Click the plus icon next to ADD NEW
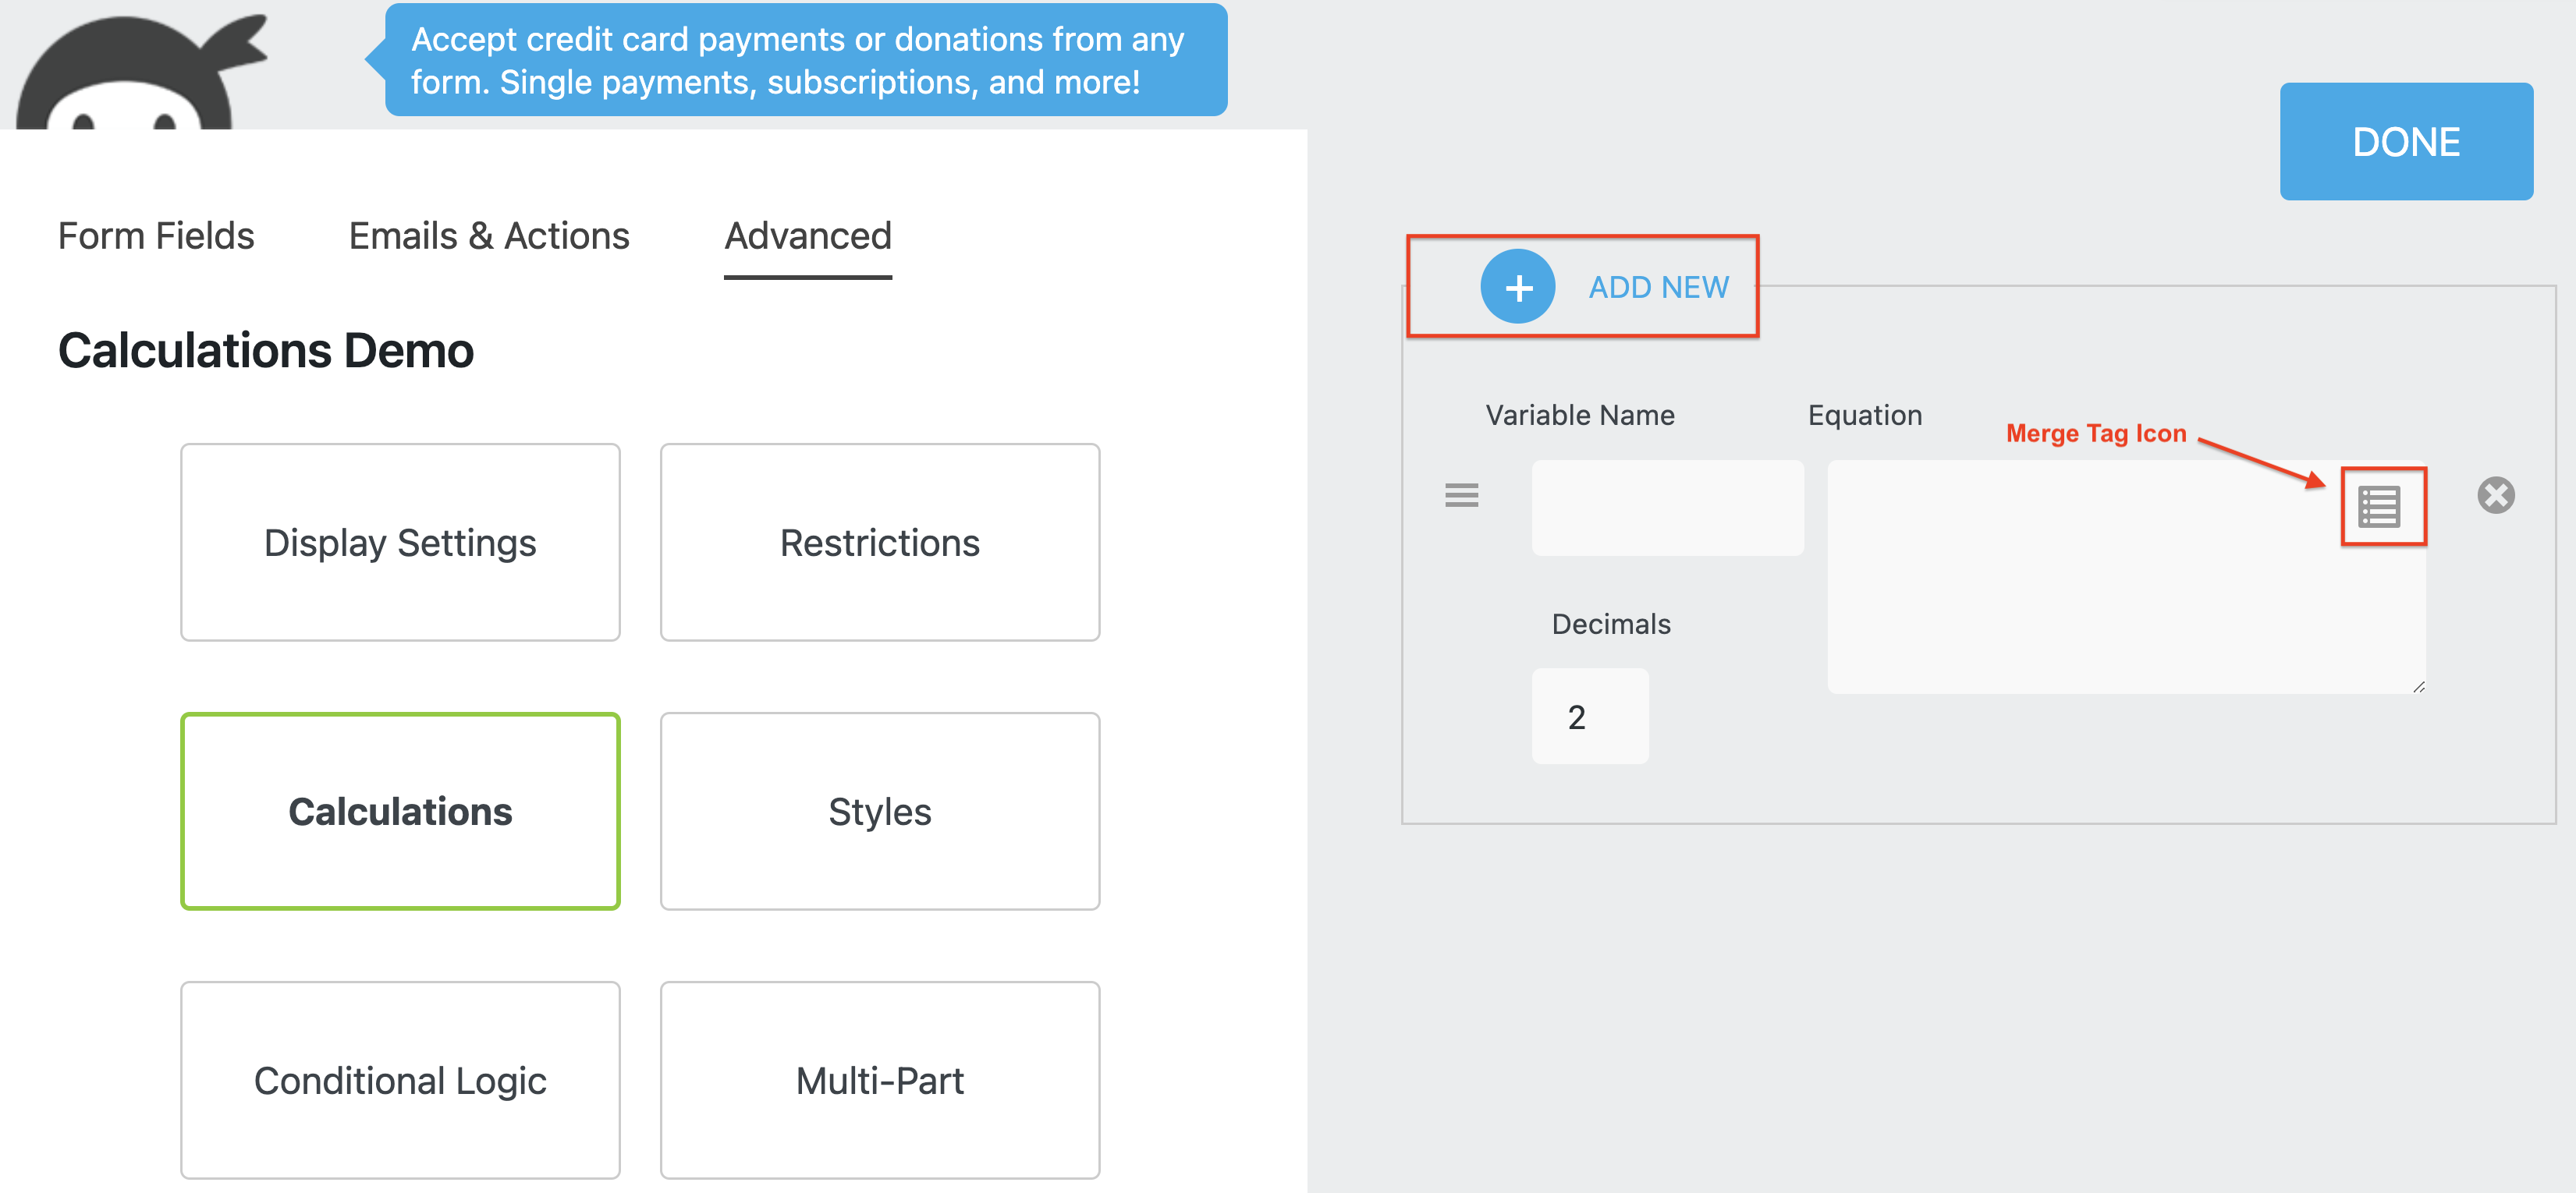This screenshot has width=2576, height=1193. [x=1518, y=287]
